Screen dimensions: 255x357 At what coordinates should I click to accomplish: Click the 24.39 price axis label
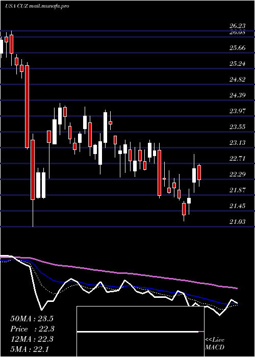pyautogui.click(x=237, y=95)
